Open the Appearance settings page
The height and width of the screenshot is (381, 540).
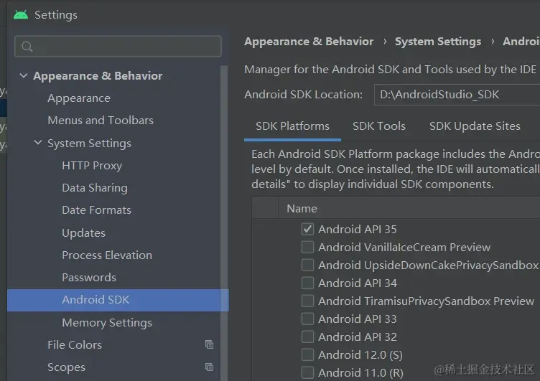[x=79, y=98]
